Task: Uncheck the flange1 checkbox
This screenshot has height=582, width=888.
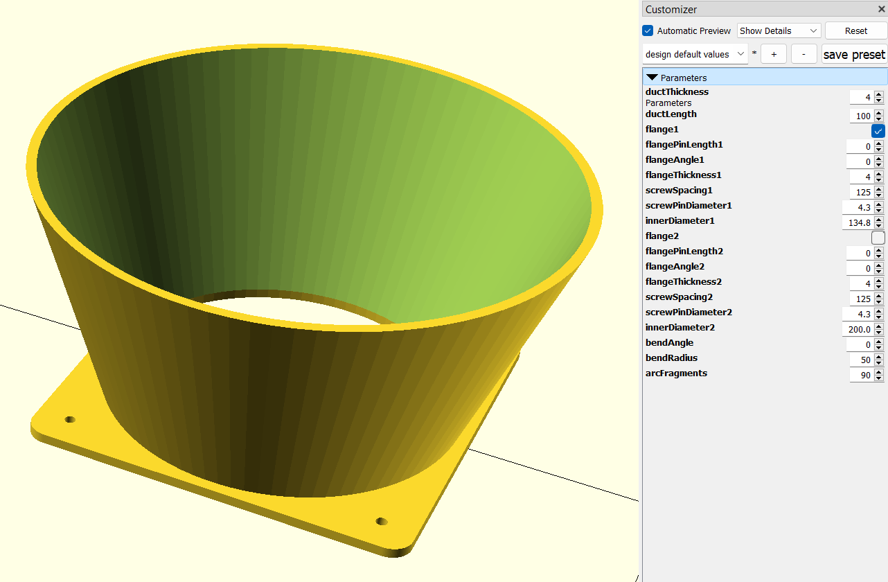Action: coord(878,131)
